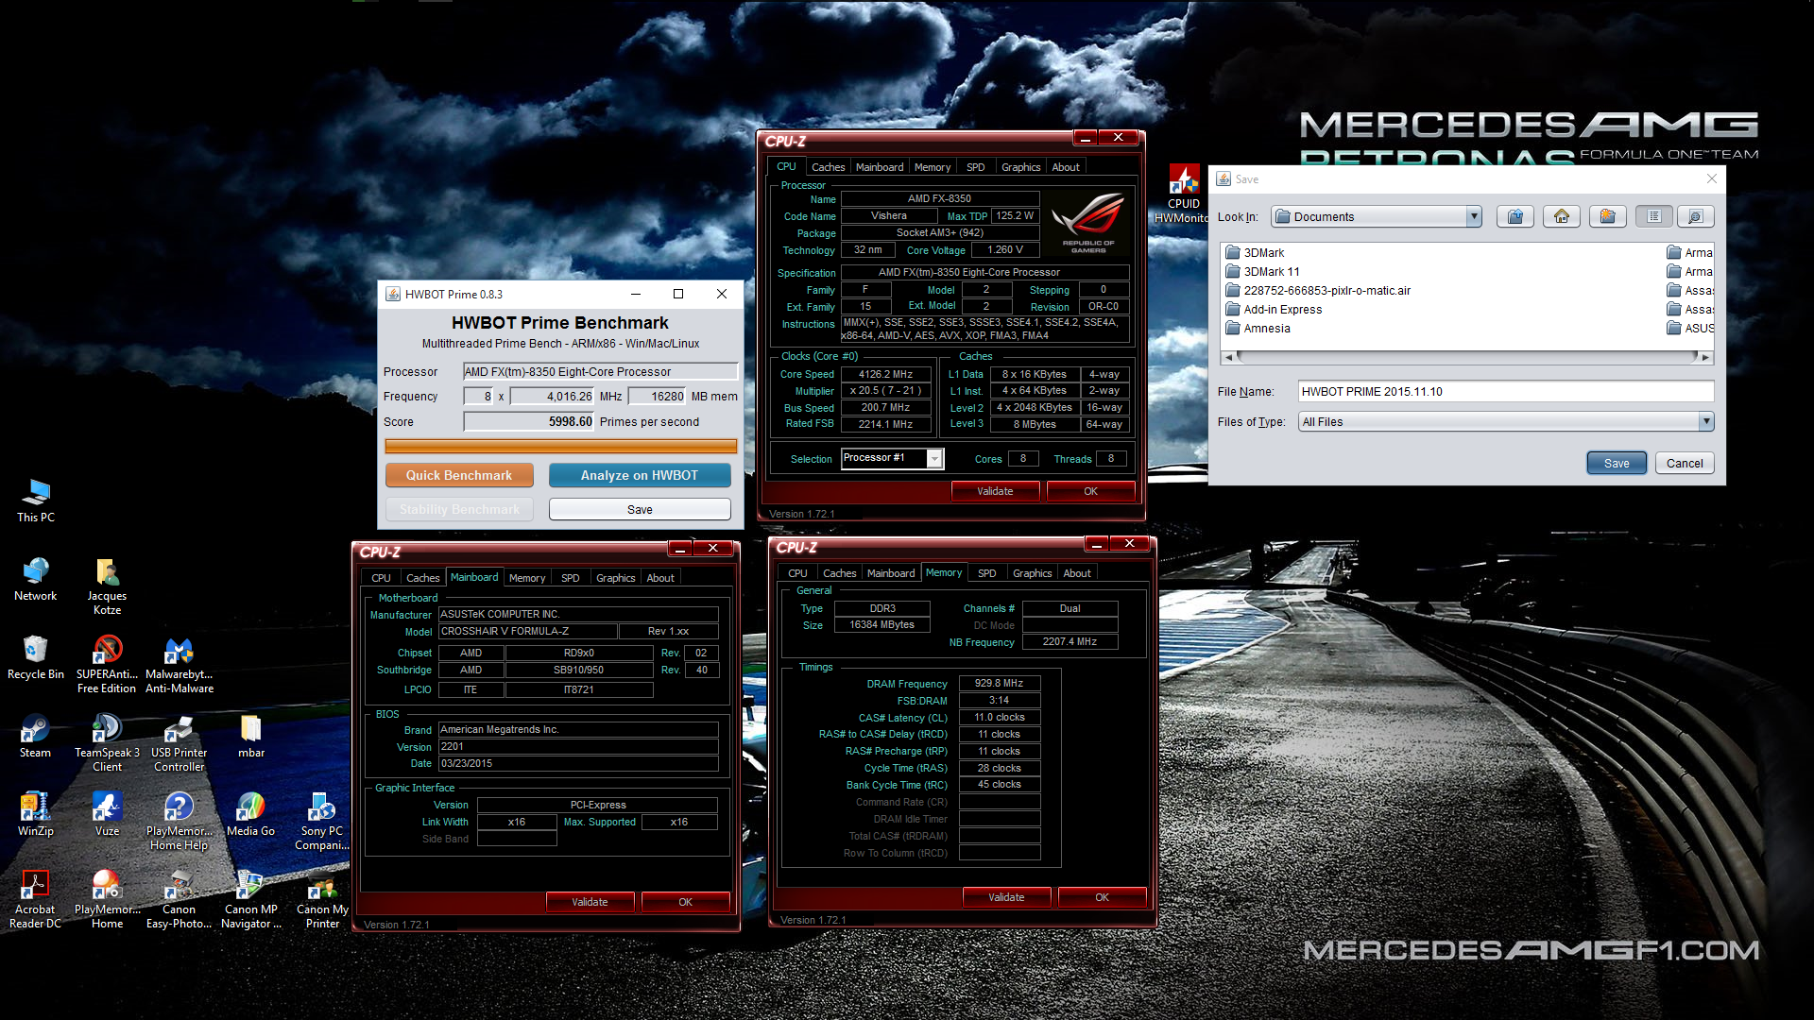Click the Processor field in HWBOT Prime
Image resolution: width=1814 pixels, height=1020 pixels.
pos(601,371)
